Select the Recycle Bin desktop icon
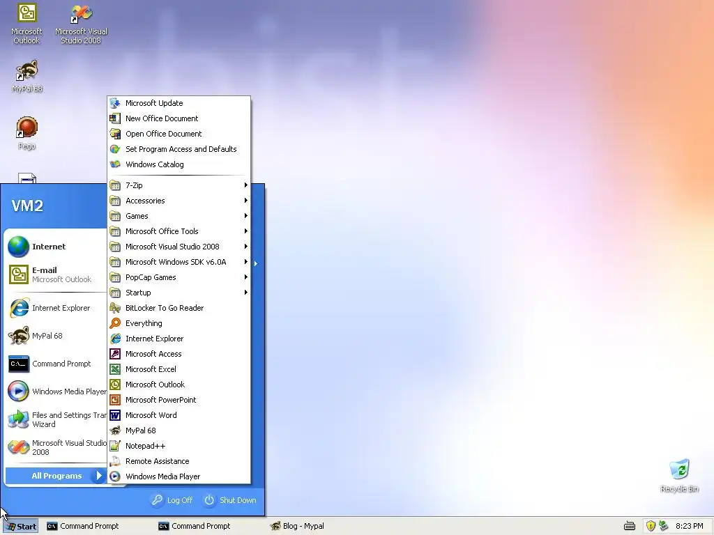This screenshot has width=714, height=535. pos(679,476)
